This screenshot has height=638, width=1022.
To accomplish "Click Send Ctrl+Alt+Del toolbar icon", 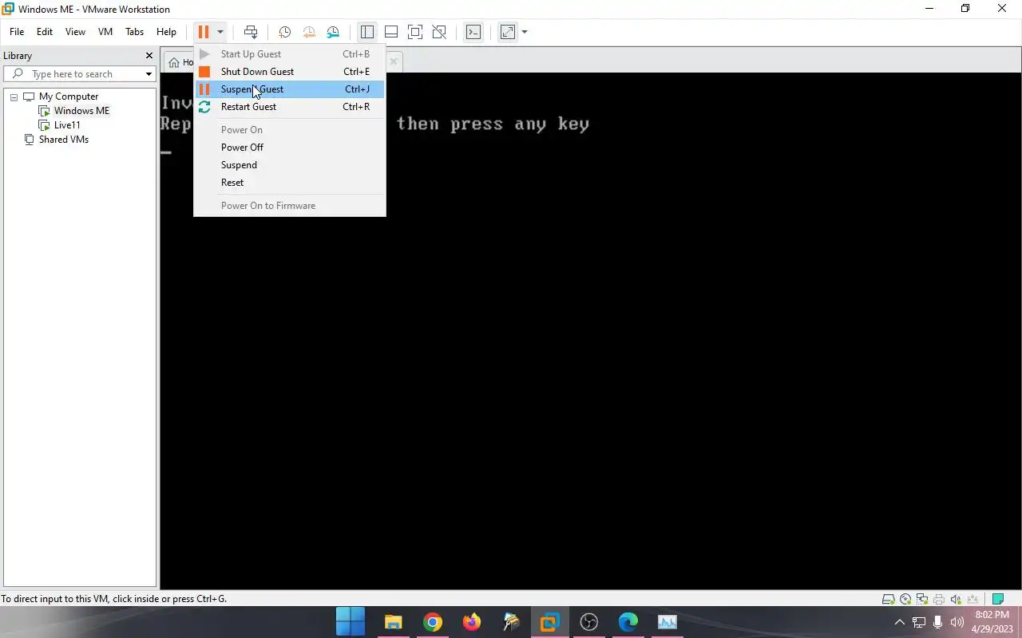I will click(251, 32).
